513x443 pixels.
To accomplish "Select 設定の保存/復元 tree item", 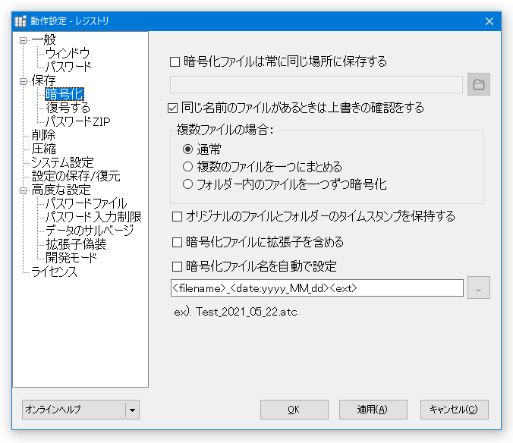I will point(76,176).
